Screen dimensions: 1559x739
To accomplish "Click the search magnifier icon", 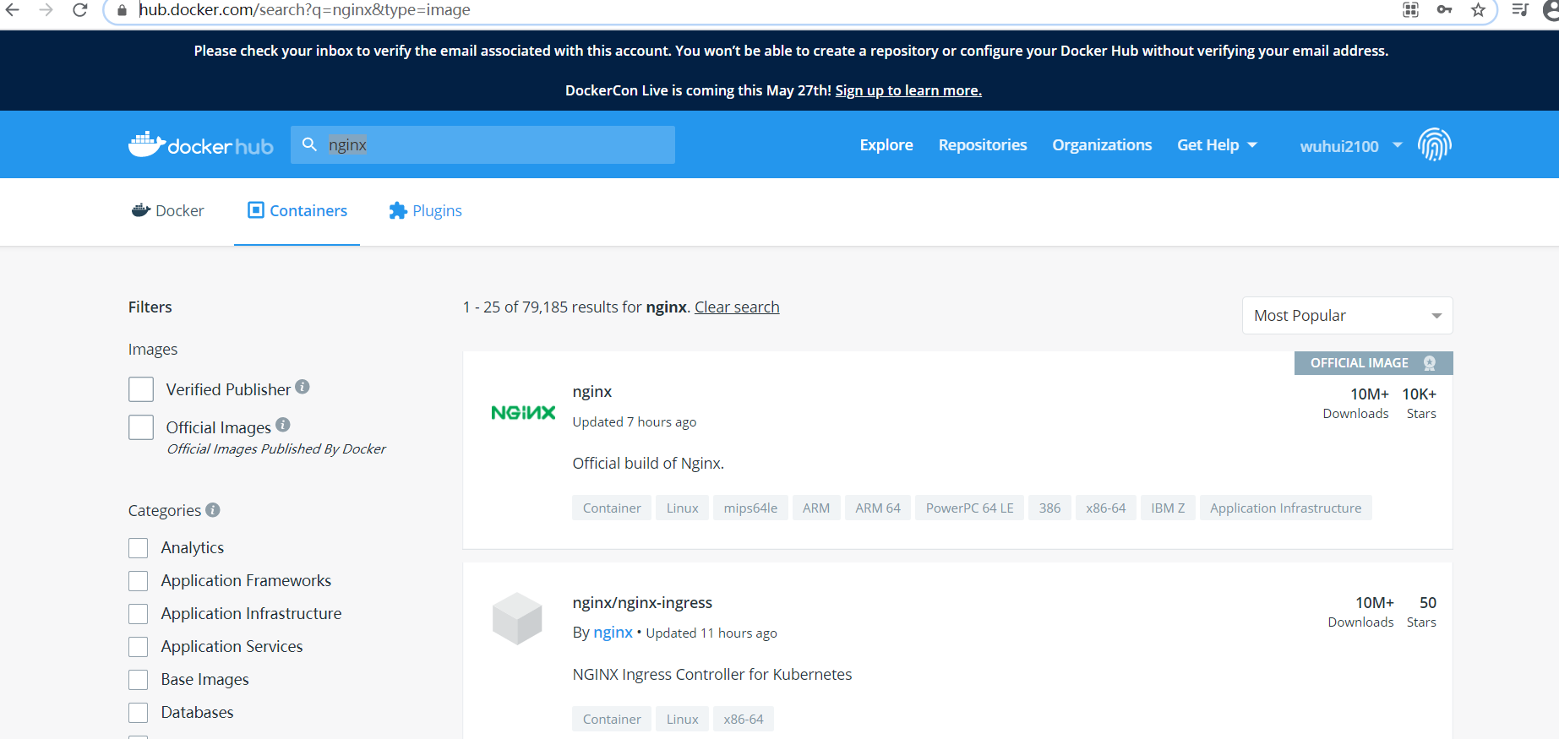I will click(309, 144).
